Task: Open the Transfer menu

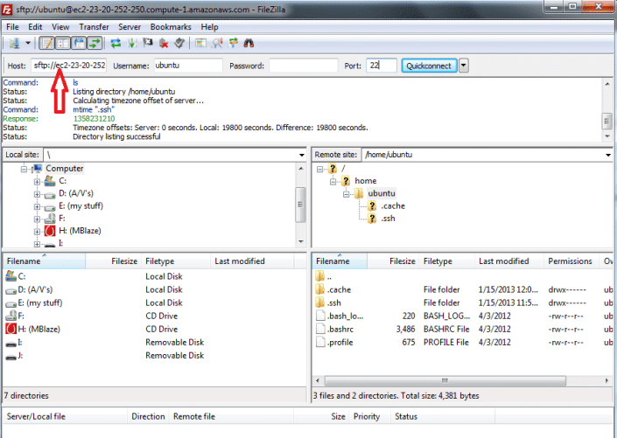Action: click(x=94, y=27)
